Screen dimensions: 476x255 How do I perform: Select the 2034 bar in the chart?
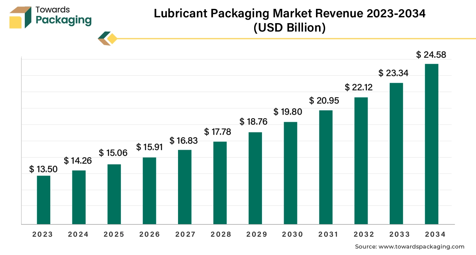point(431,144)
